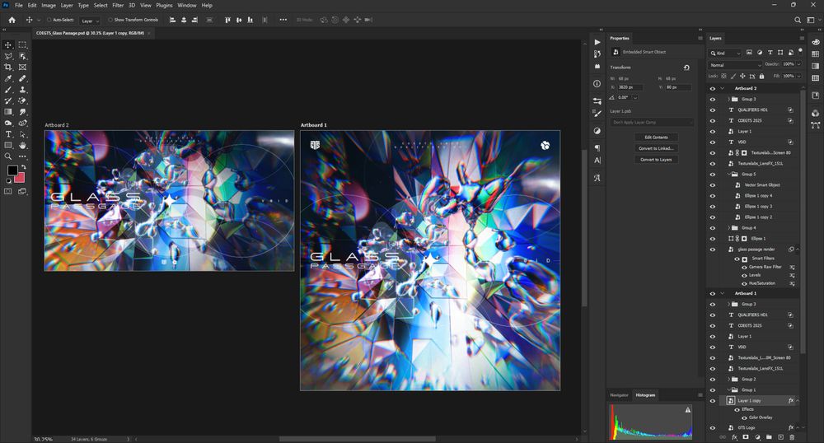824x443 pixels.
Task: Hide the Artboard 2 visibility eye
Action: click(713, 89)
